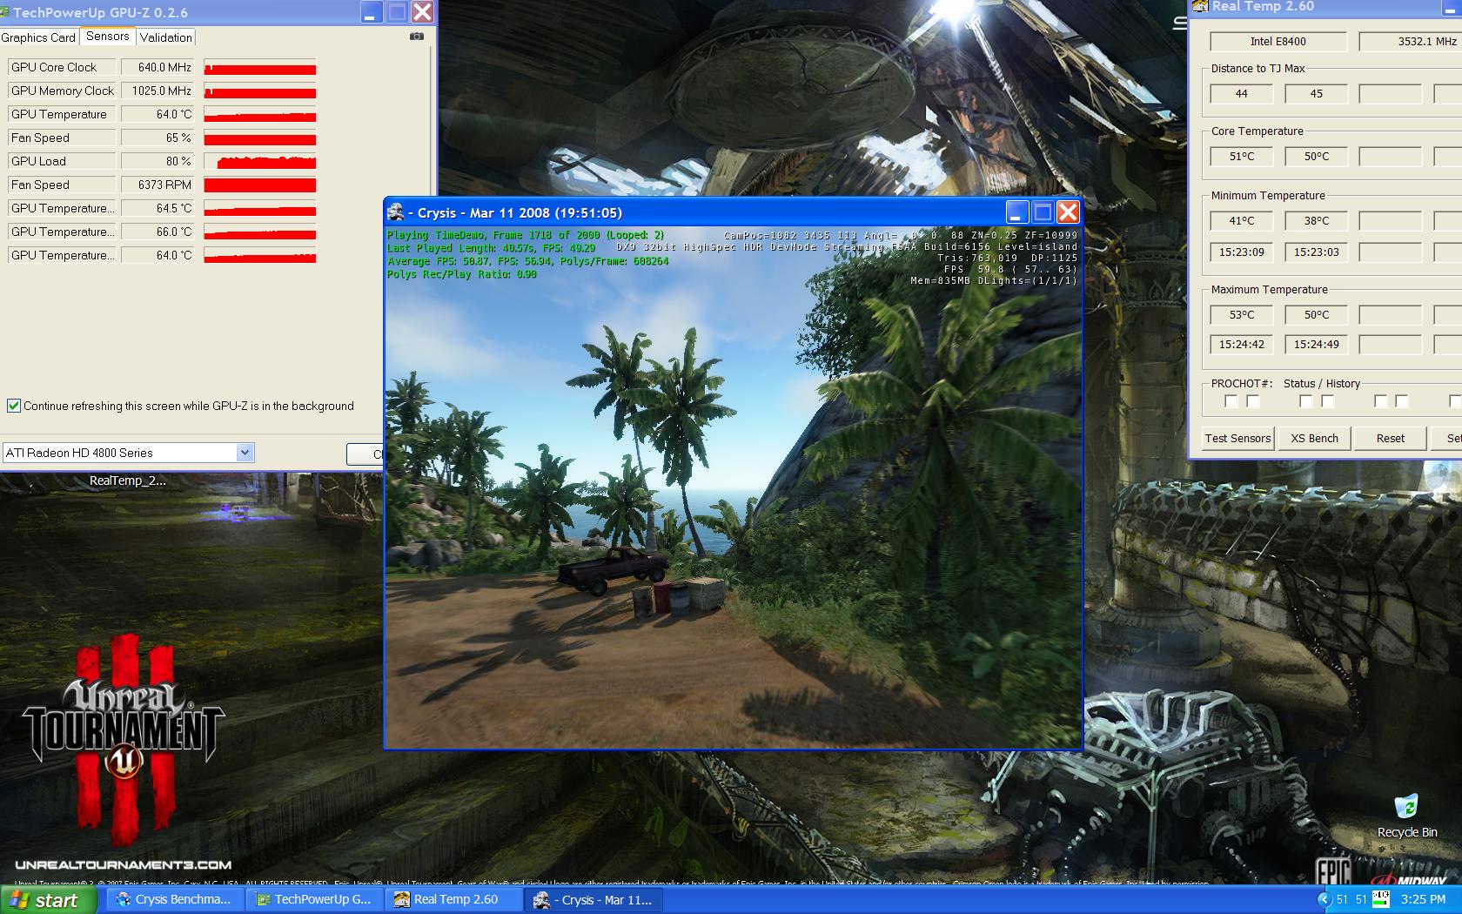Click the 3532.1 MHz field in Real Temp
Image resolution: width=1462 pixels, height=914 pixels.
point(1410,41)
